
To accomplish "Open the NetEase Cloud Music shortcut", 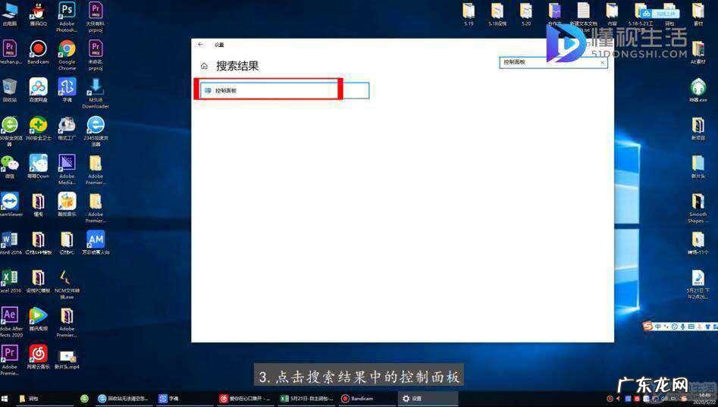I will point(39,357).
